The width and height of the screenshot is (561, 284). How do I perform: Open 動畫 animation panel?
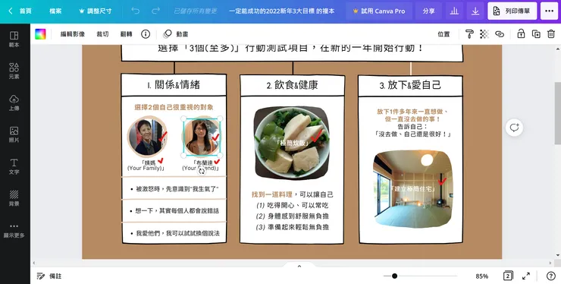(x=176, y=34)
